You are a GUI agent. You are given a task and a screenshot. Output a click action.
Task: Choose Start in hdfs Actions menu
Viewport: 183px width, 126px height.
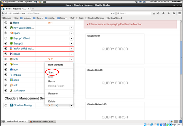51,72
